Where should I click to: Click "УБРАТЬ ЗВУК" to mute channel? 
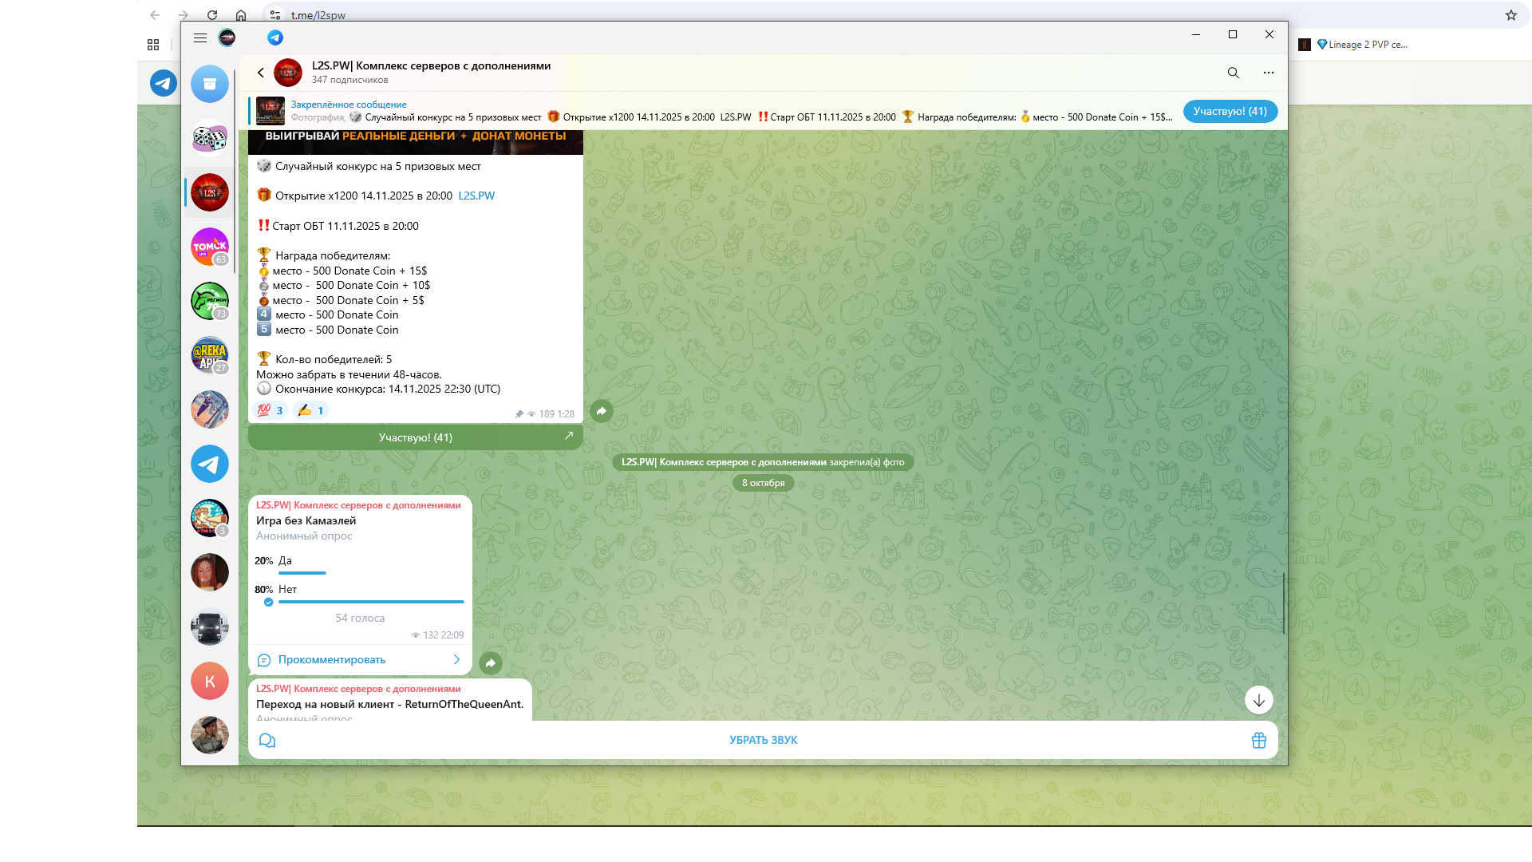point(763,740)
